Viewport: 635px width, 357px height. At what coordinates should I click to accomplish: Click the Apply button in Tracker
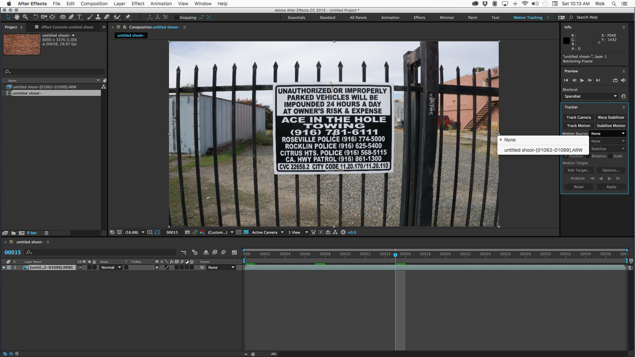click(x=611, y=187)
